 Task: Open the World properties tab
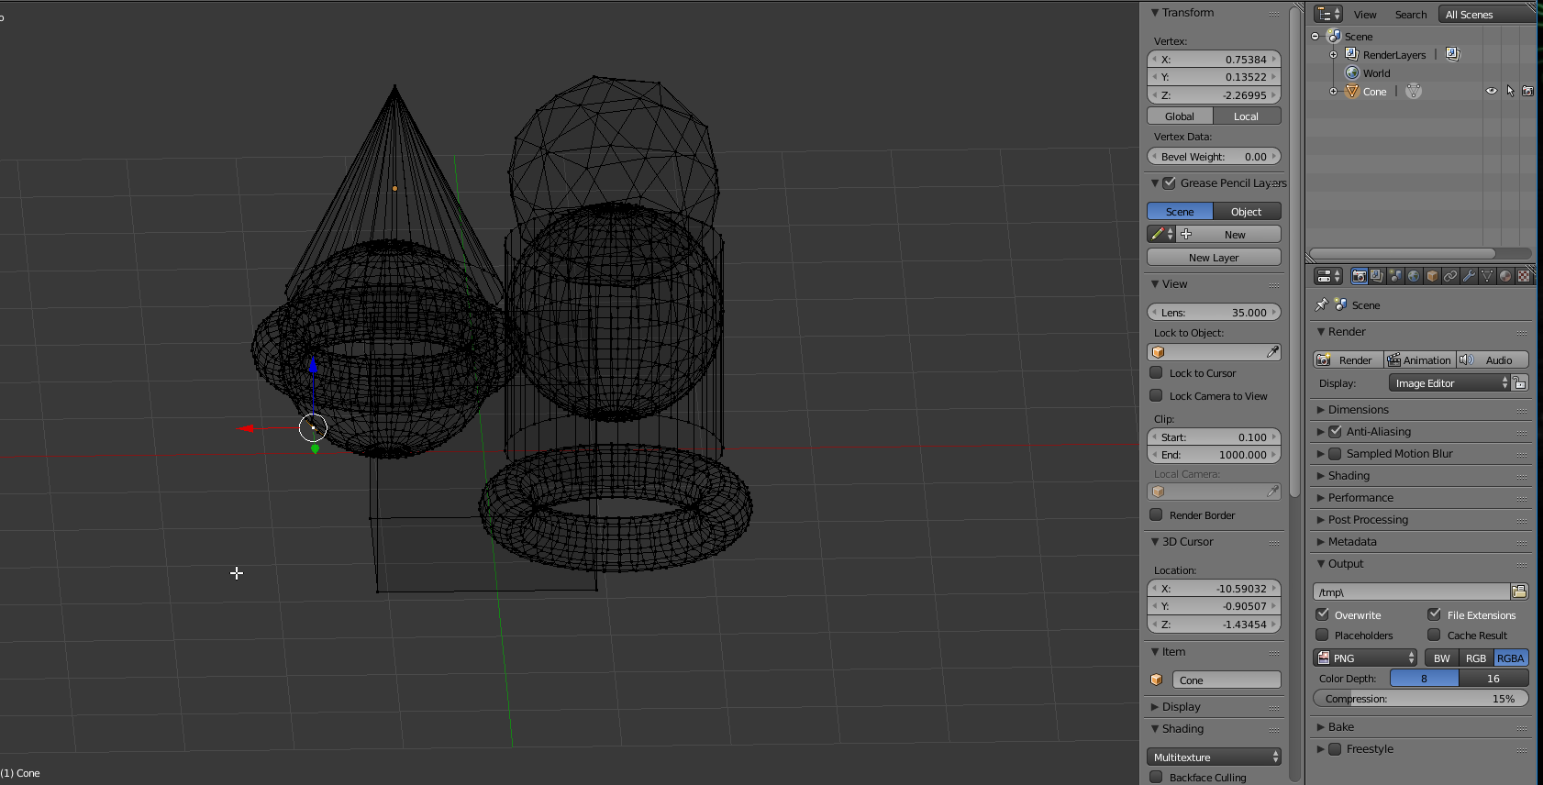coord(1414,276)
